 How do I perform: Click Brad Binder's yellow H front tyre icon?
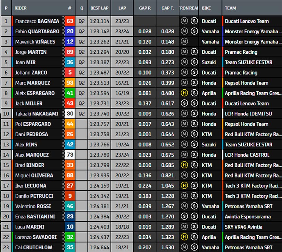coord(184,165)
